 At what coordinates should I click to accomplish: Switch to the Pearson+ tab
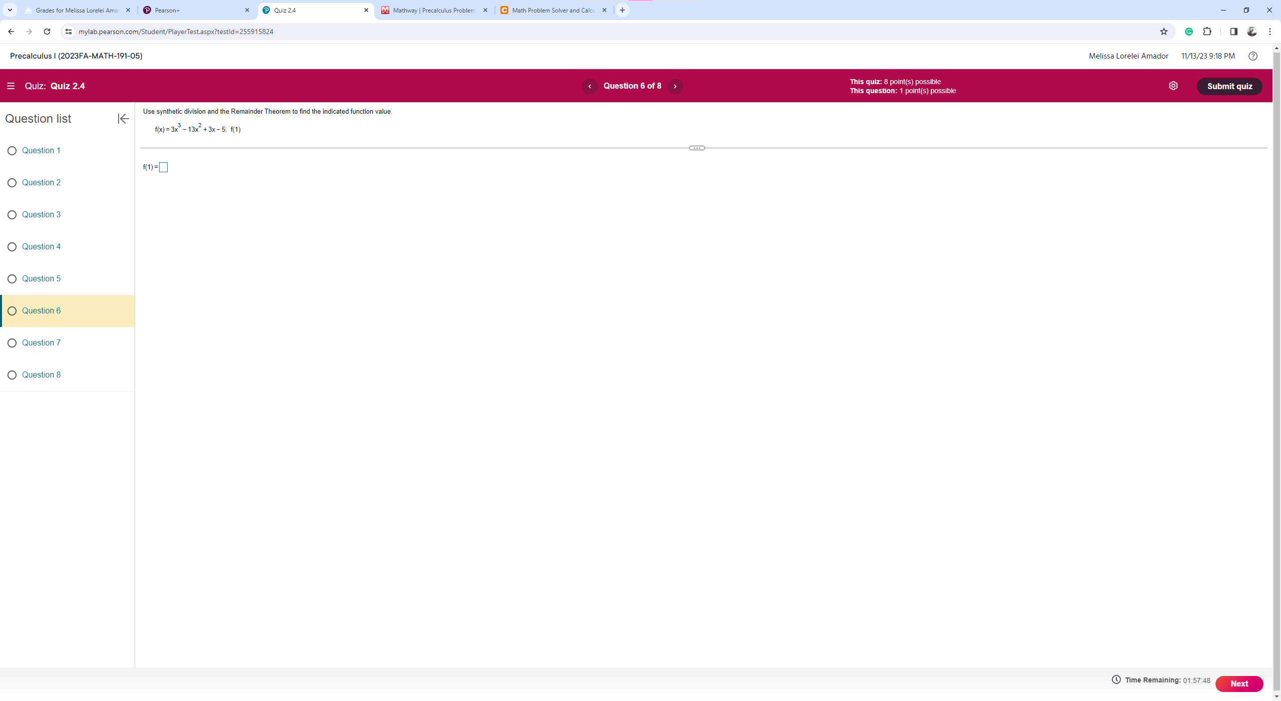tap(195, 10)
